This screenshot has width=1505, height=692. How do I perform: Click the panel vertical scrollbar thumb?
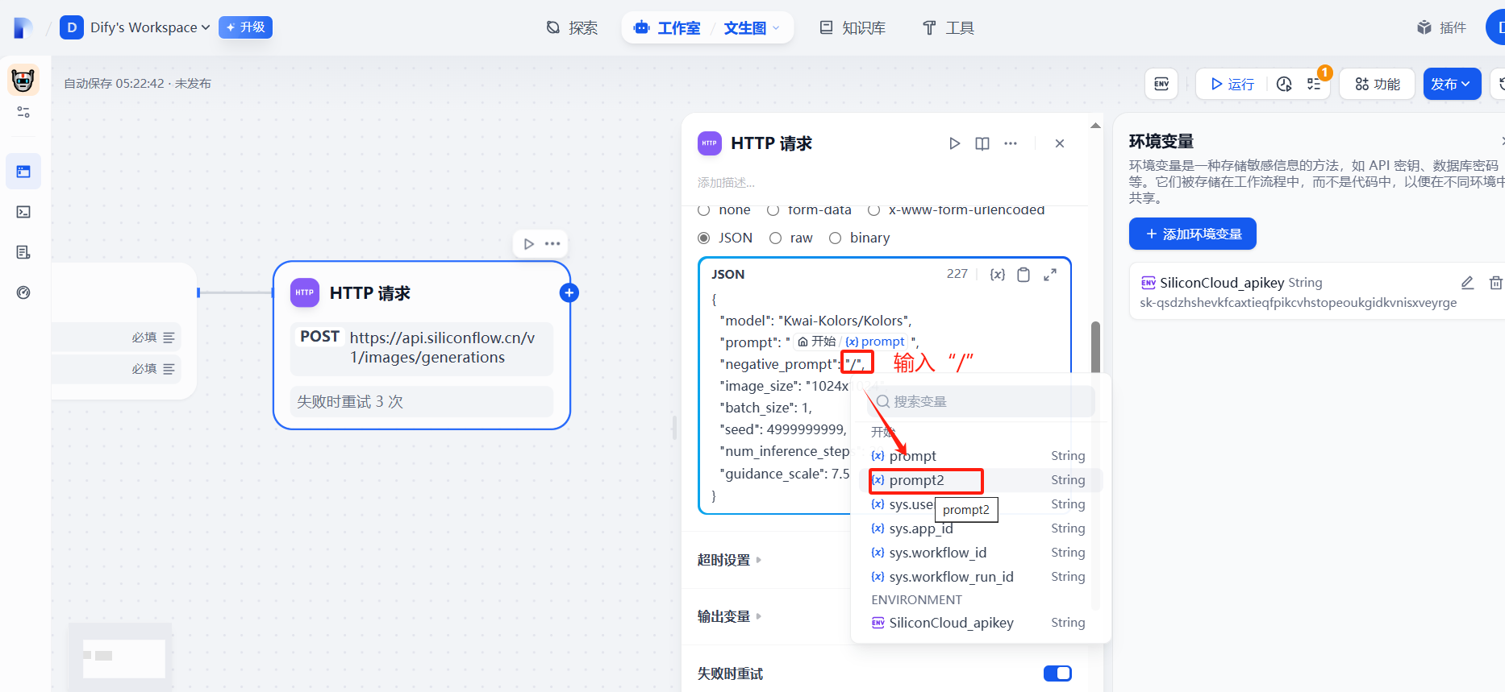[x=1094, y=346]
